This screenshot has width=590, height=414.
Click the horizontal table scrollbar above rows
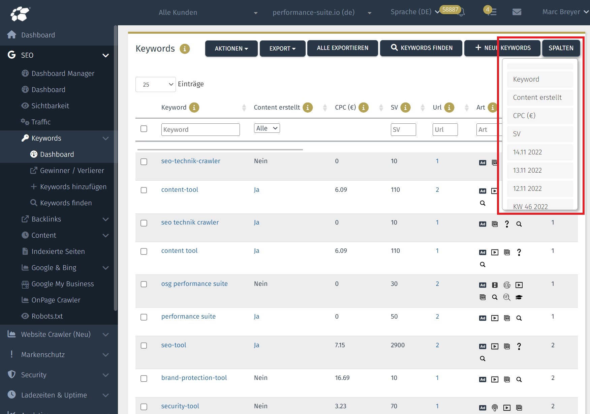coord(220,149)
